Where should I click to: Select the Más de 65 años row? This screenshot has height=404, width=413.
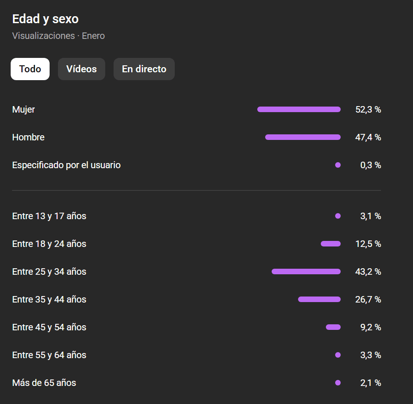coord(44,383)
